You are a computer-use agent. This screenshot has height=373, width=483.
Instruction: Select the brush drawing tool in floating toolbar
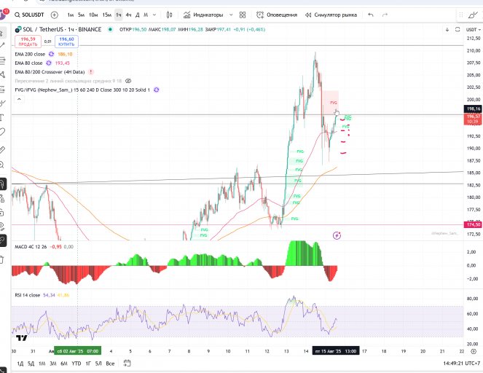pyautogui.click(x=473, y=15)
